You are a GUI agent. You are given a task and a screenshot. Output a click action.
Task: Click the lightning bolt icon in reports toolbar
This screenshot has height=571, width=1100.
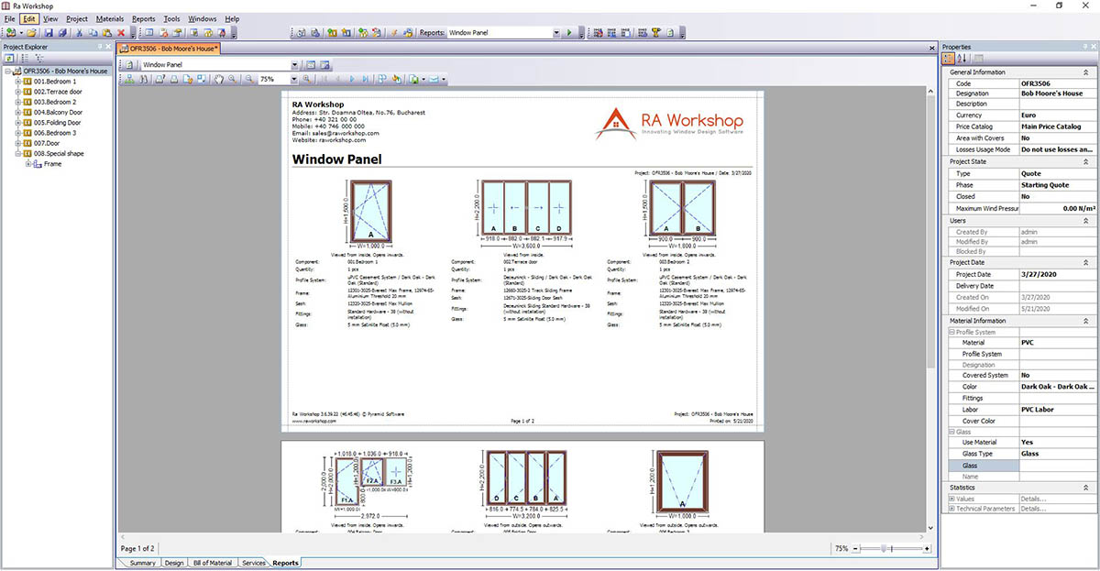[393, 33]
